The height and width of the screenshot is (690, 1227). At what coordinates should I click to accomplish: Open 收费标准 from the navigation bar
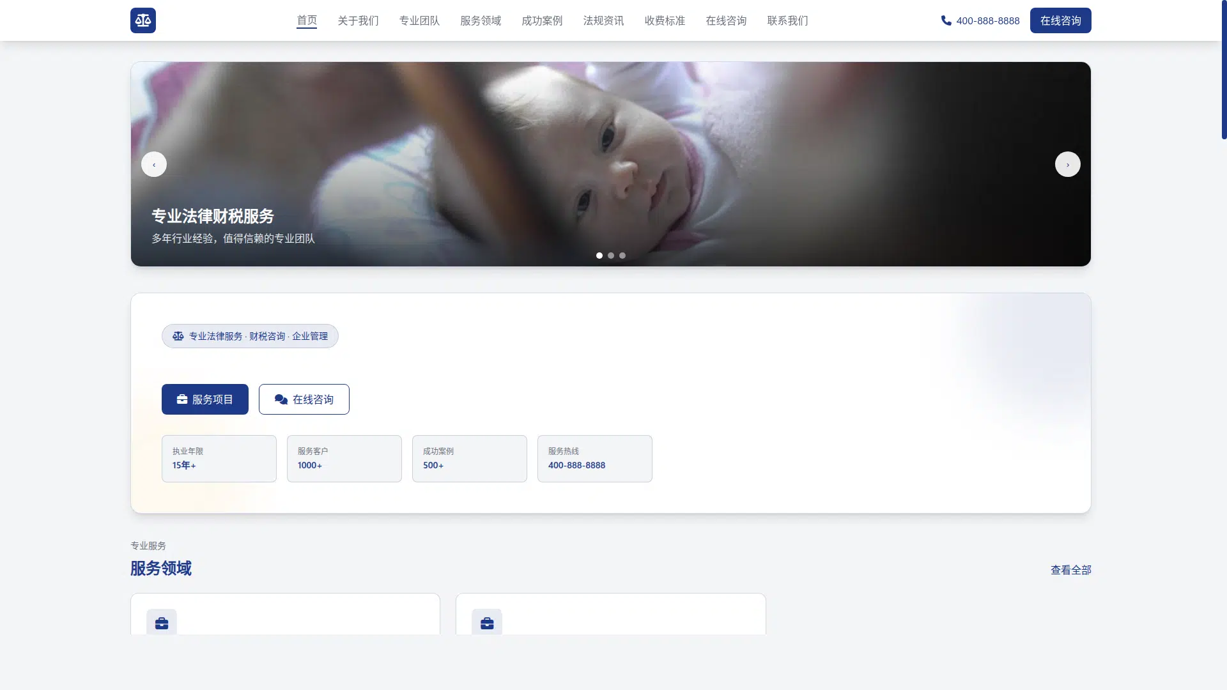[x=665, y=20]
